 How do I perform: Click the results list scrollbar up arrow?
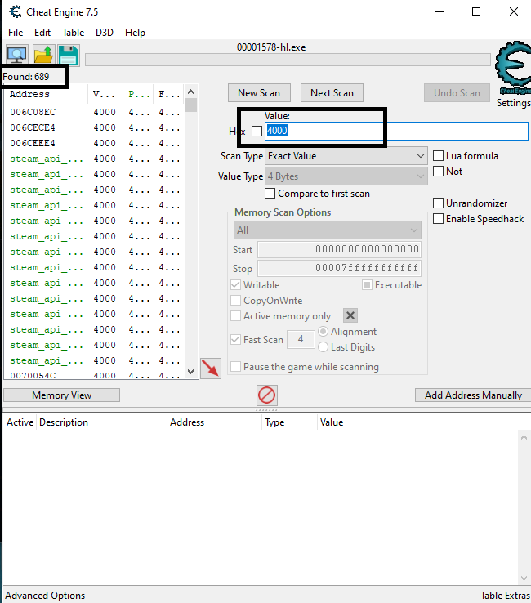[190, 92]
